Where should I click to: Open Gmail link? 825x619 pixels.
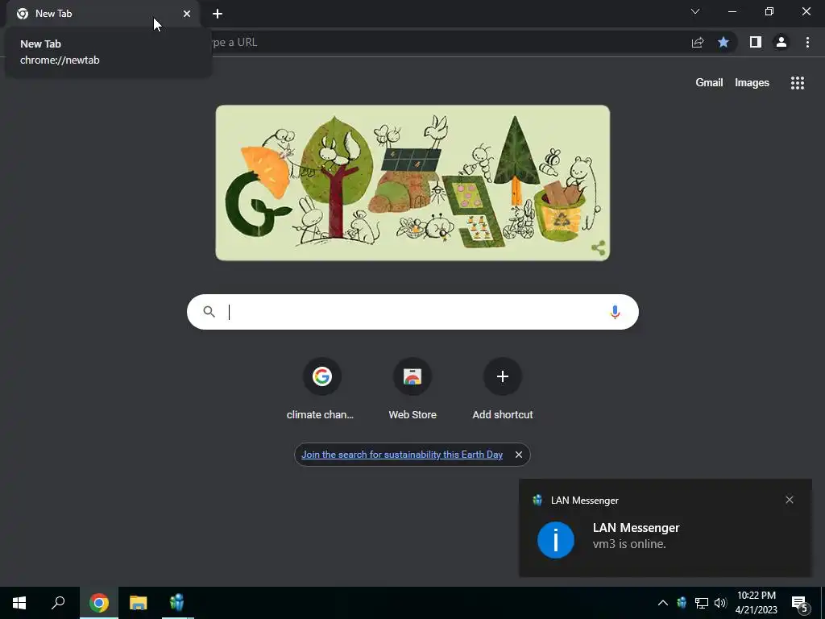pyautogui.click(x=709, y=83)
